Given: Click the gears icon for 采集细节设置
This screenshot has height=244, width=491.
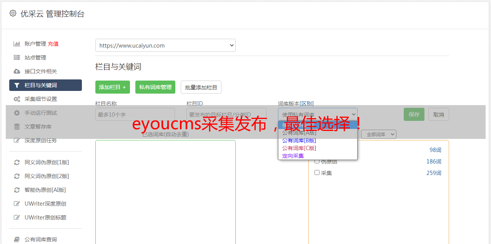Looking at the screenshot, I should click(17, 99).
